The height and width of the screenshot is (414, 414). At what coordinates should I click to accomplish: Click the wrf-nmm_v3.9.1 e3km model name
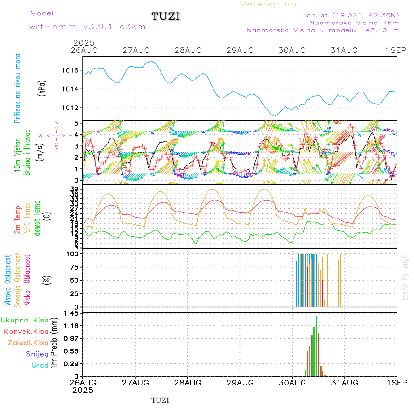[x=87, y=26]
